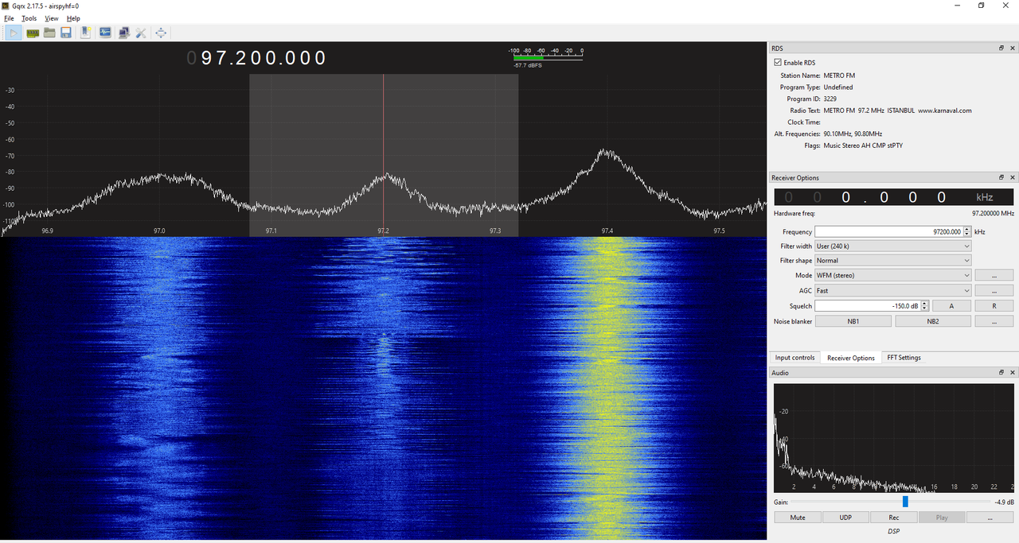Undock the Audio panel

coord(1001,372)
